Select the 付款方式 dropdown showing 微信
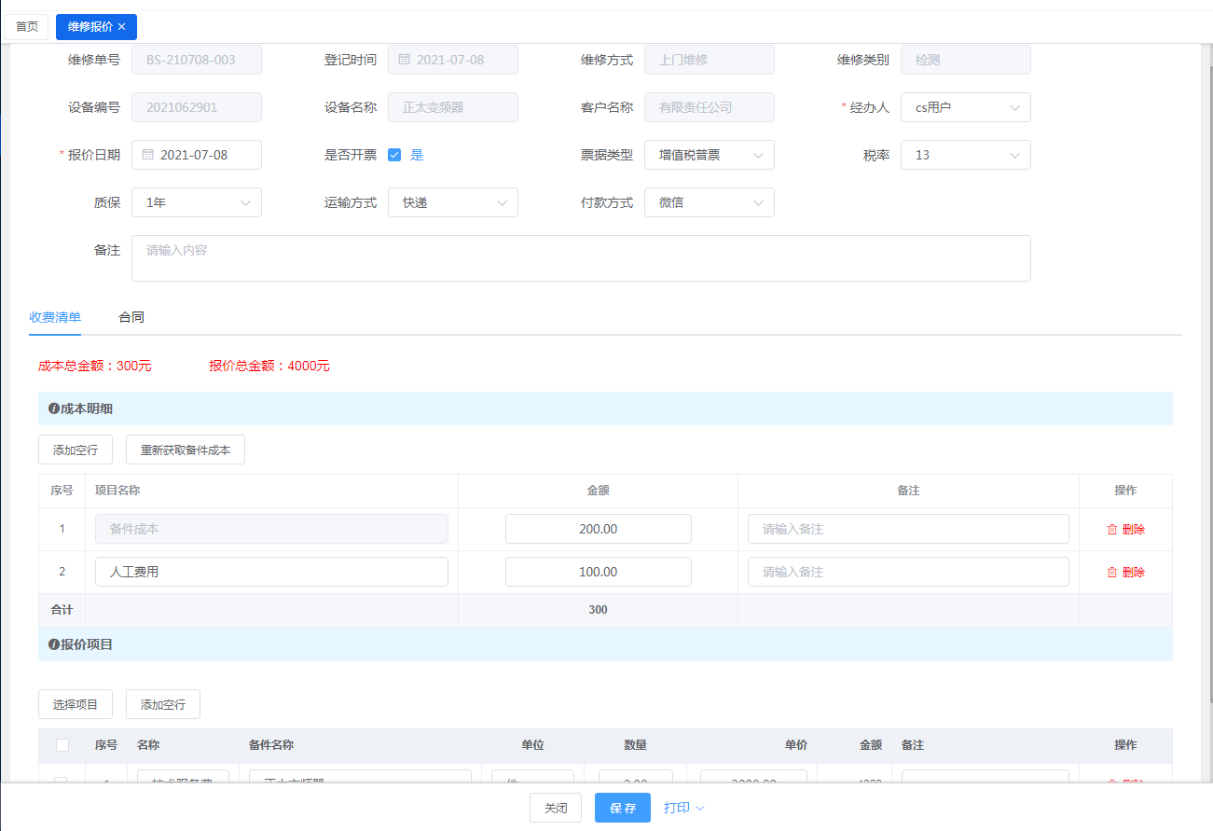This screenshot has height=831, width=1213. point(709,202)
